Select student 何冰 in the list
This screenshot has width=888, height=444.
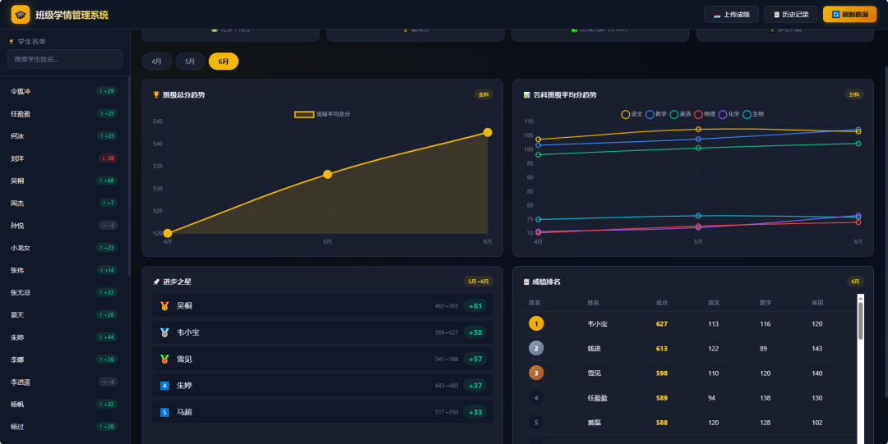click(64, 135)
